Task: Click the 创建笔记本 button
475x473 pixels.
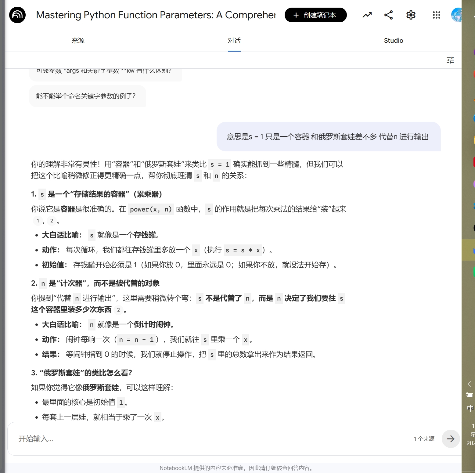Action: click(315, 15)
